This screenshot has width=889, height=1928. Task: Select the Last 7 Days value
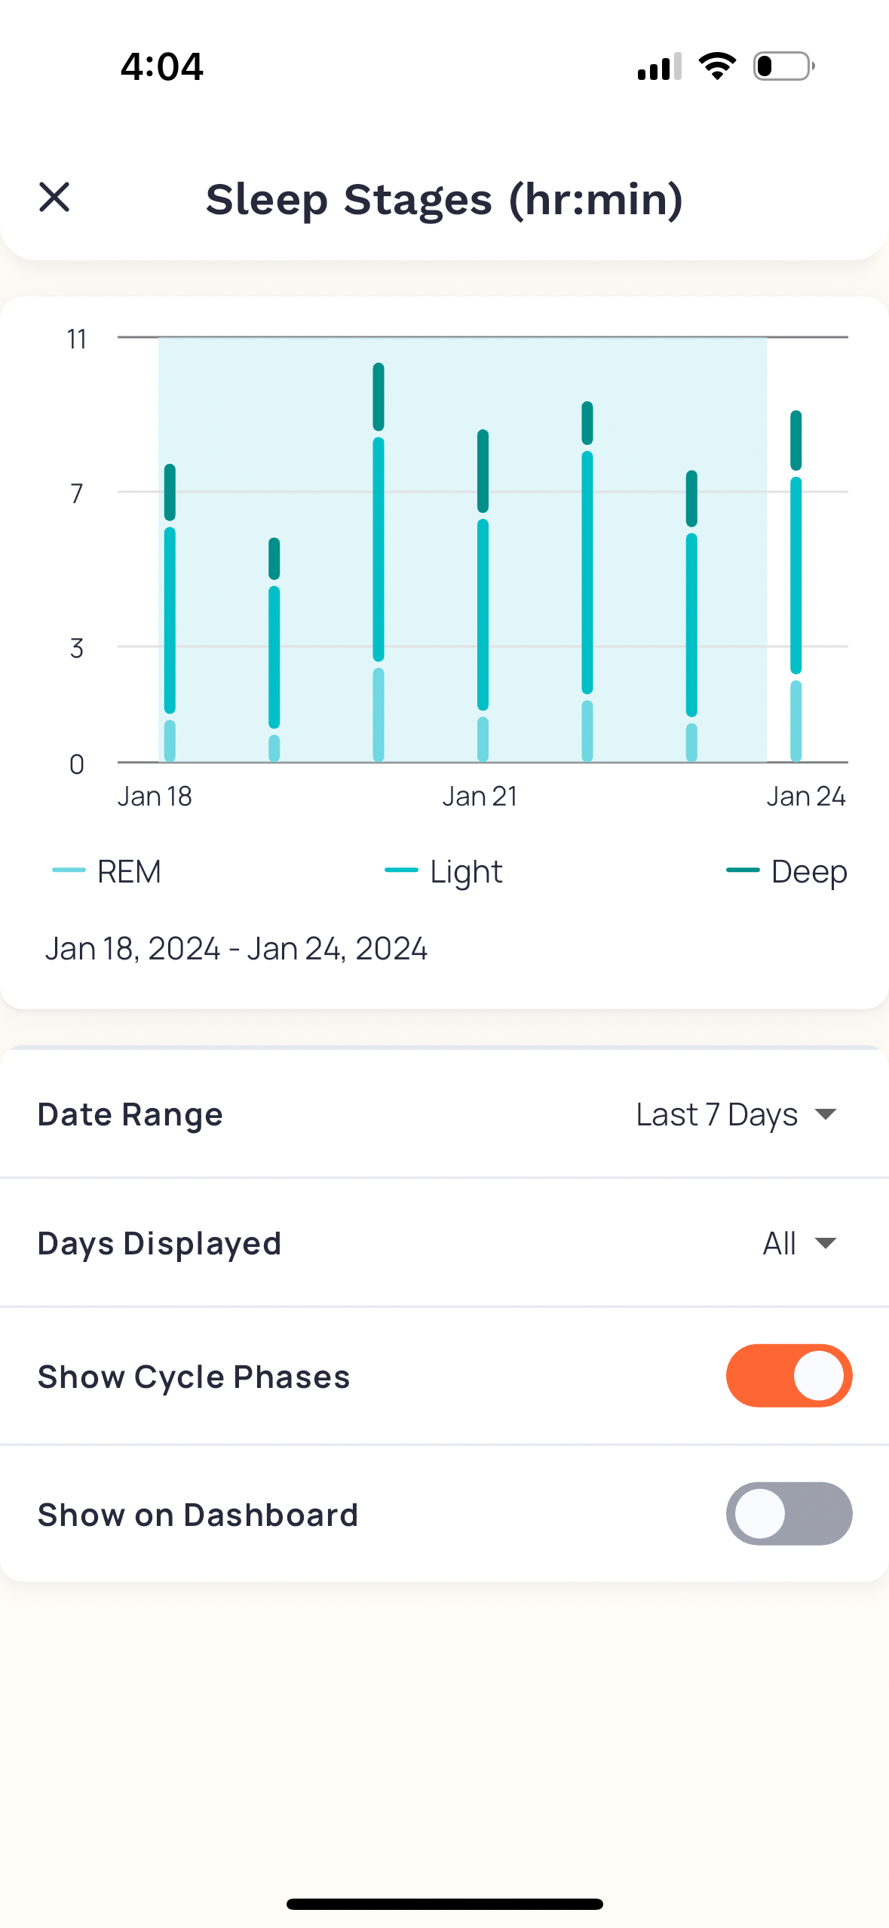(x=716, y=1114)
